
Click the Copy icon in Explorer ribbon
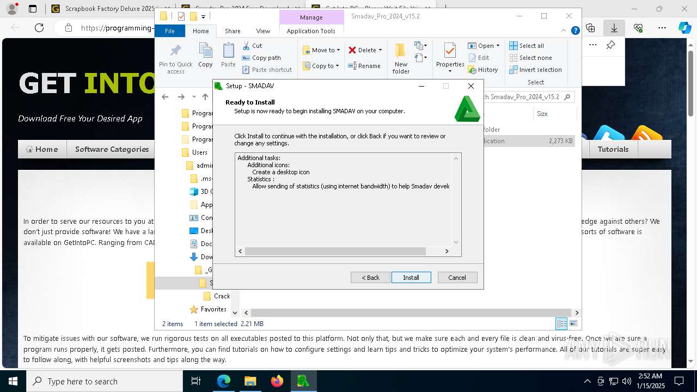pyautogui.click(x=205, y=56)
